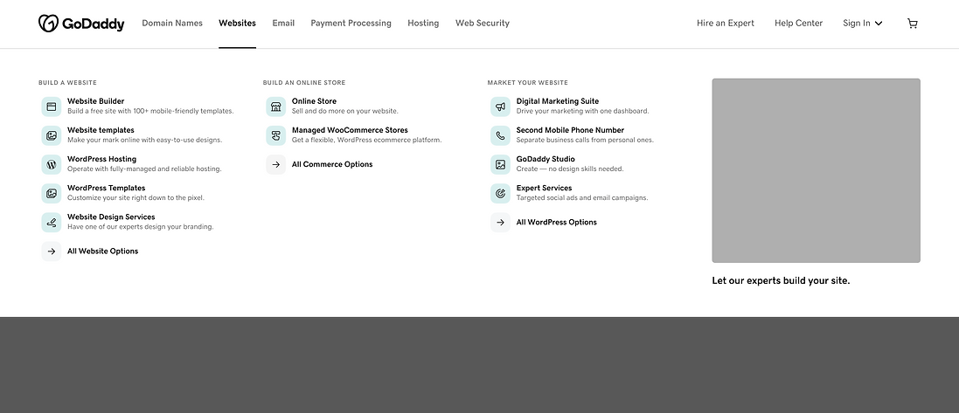Click the All Website Options arrow icon
The width and height of the screenshot is (959, 413).
52,251
